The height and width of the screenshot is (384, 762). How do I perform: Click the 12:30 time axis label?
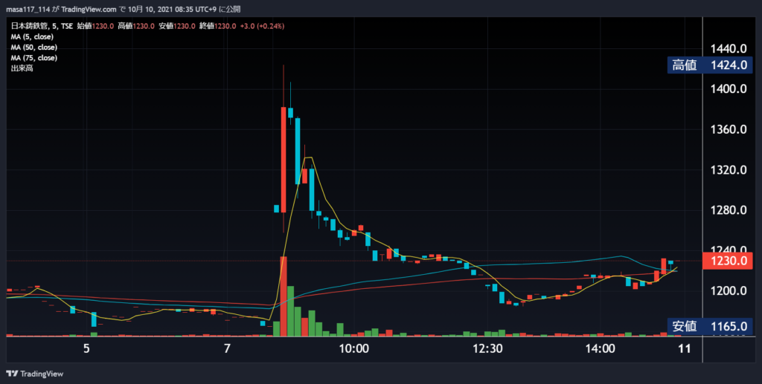click(488, 348)
